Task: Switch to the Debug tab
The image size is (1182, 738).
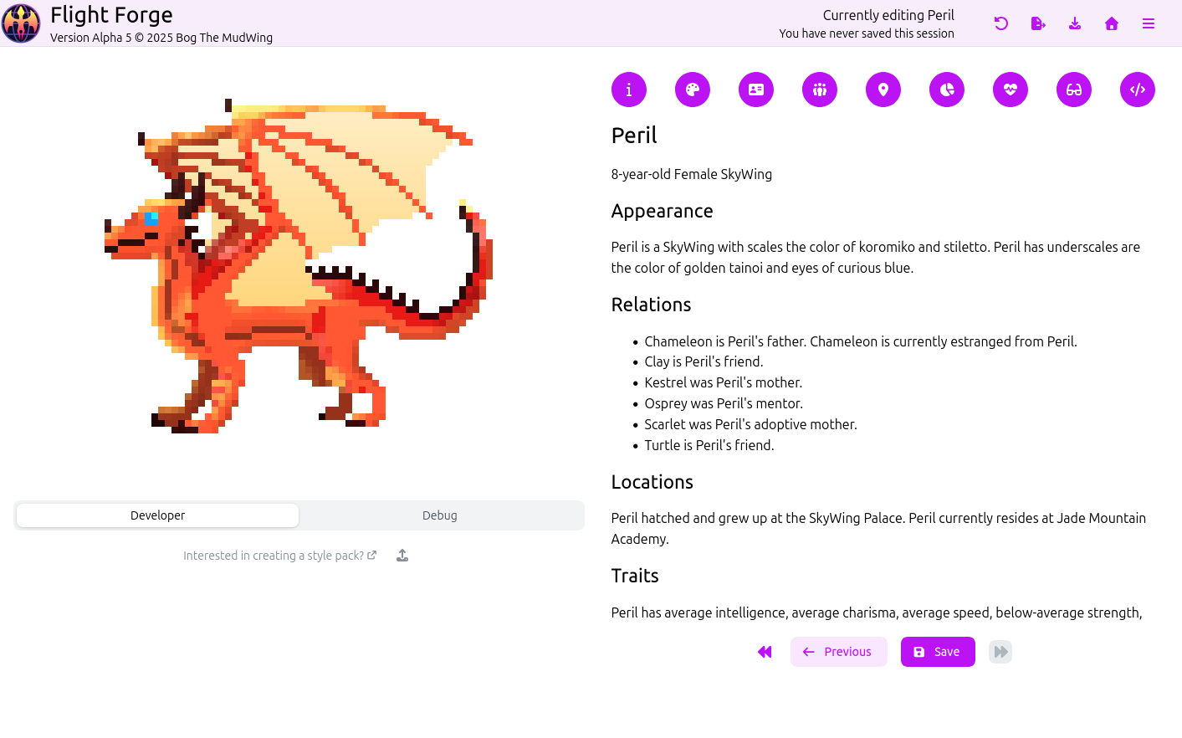Action: 440,515
